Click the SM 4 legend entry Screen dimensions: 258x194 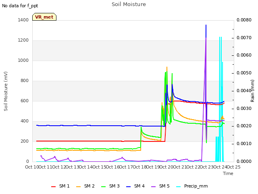135,186
